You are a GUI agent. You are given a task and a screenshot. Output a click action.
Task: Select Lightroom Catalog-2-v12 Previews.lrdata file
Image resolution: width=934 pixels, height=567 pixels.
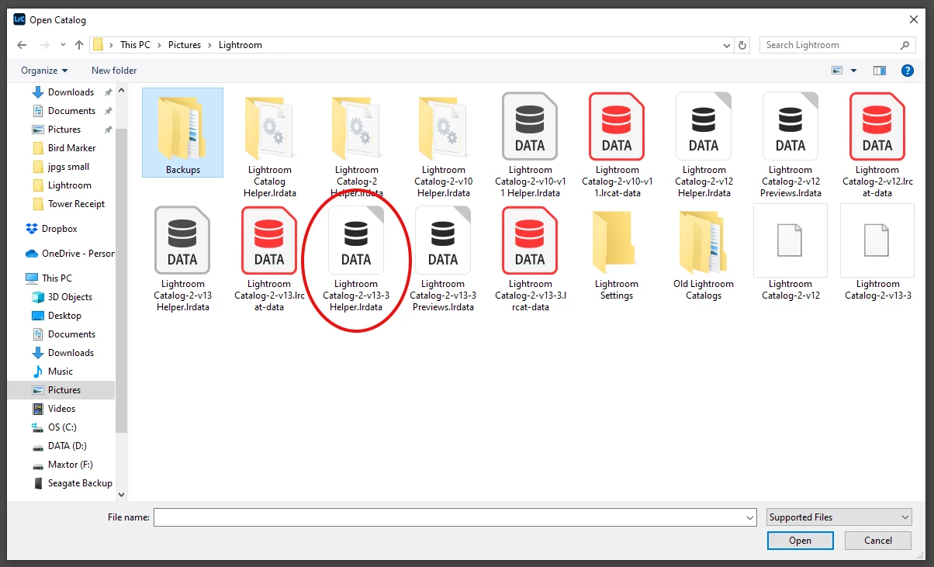point(790,147)
